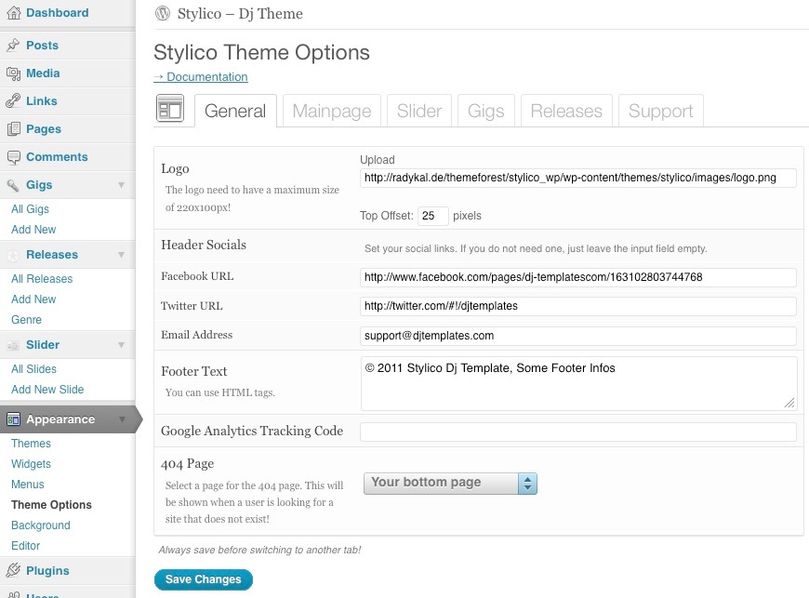
Task: Click the Slider menu icon
Action: coord(13,345)
